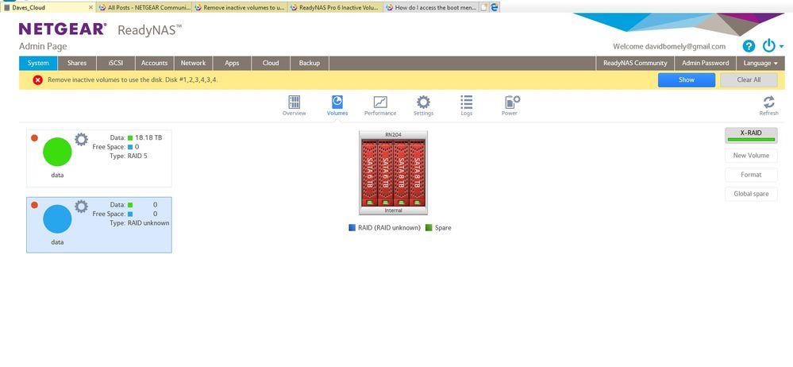Click the green Data swatch of RAID 5 volume
The height and width of the screenshot is (367, 793).
point(130,137)
